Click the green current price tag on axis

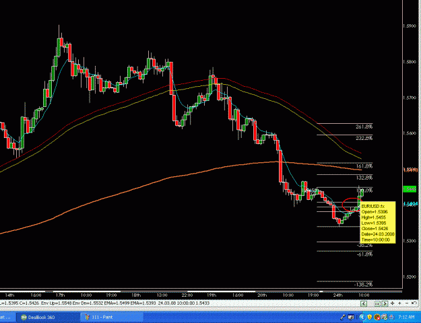[410, 189]
